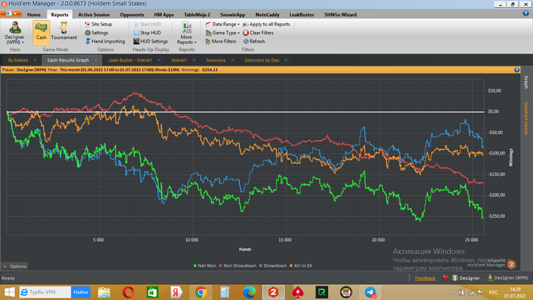Open Telegram from taskbar
The image size is (533, 300).
(371, 292)
